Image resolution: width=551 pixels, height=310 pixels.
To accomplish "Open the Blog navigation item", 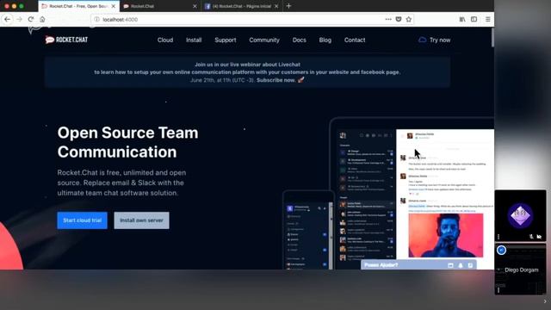I will click(x=325, y=40).
